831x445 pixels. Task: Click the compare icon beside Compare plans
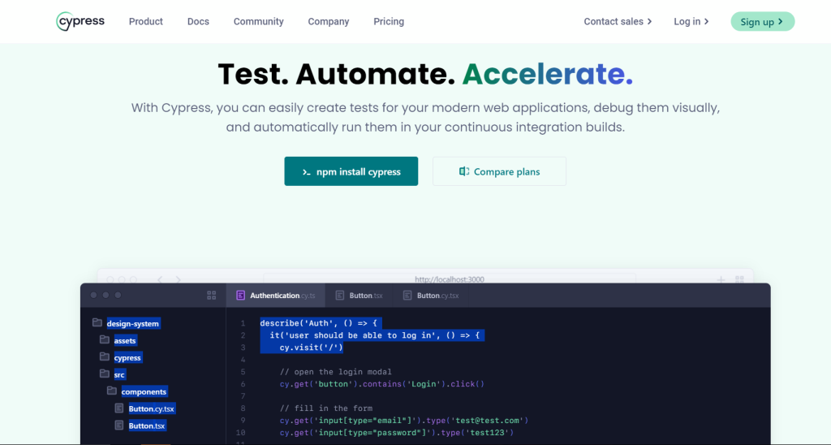tap(463, 171)
